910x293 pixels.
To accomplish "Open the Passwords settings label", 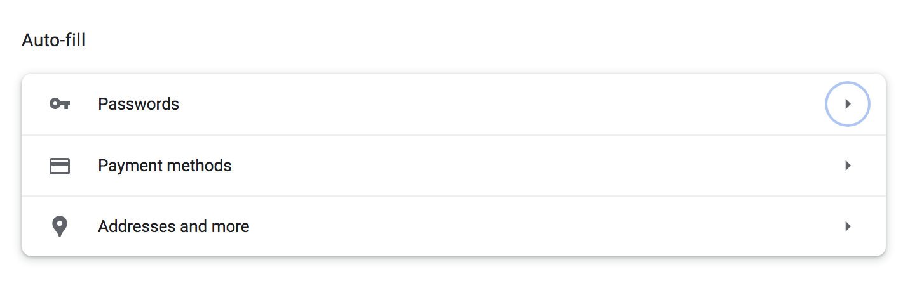I will (x=139, y=104).
